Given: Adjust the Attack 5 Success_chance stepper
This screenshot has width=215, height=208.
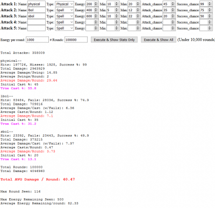Looking at the screenshot, I should [x=210, y=28].
